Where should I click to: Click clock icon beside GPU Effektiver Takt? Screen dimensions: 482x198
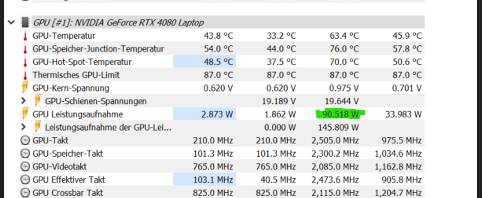[x=25, y=180]
